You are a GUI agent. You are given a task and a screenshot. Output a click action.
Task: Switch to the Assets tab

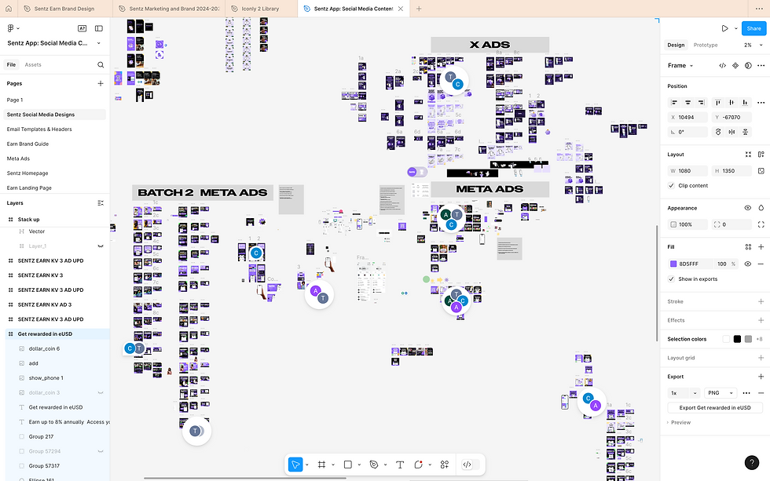click(x=33, y=64)
